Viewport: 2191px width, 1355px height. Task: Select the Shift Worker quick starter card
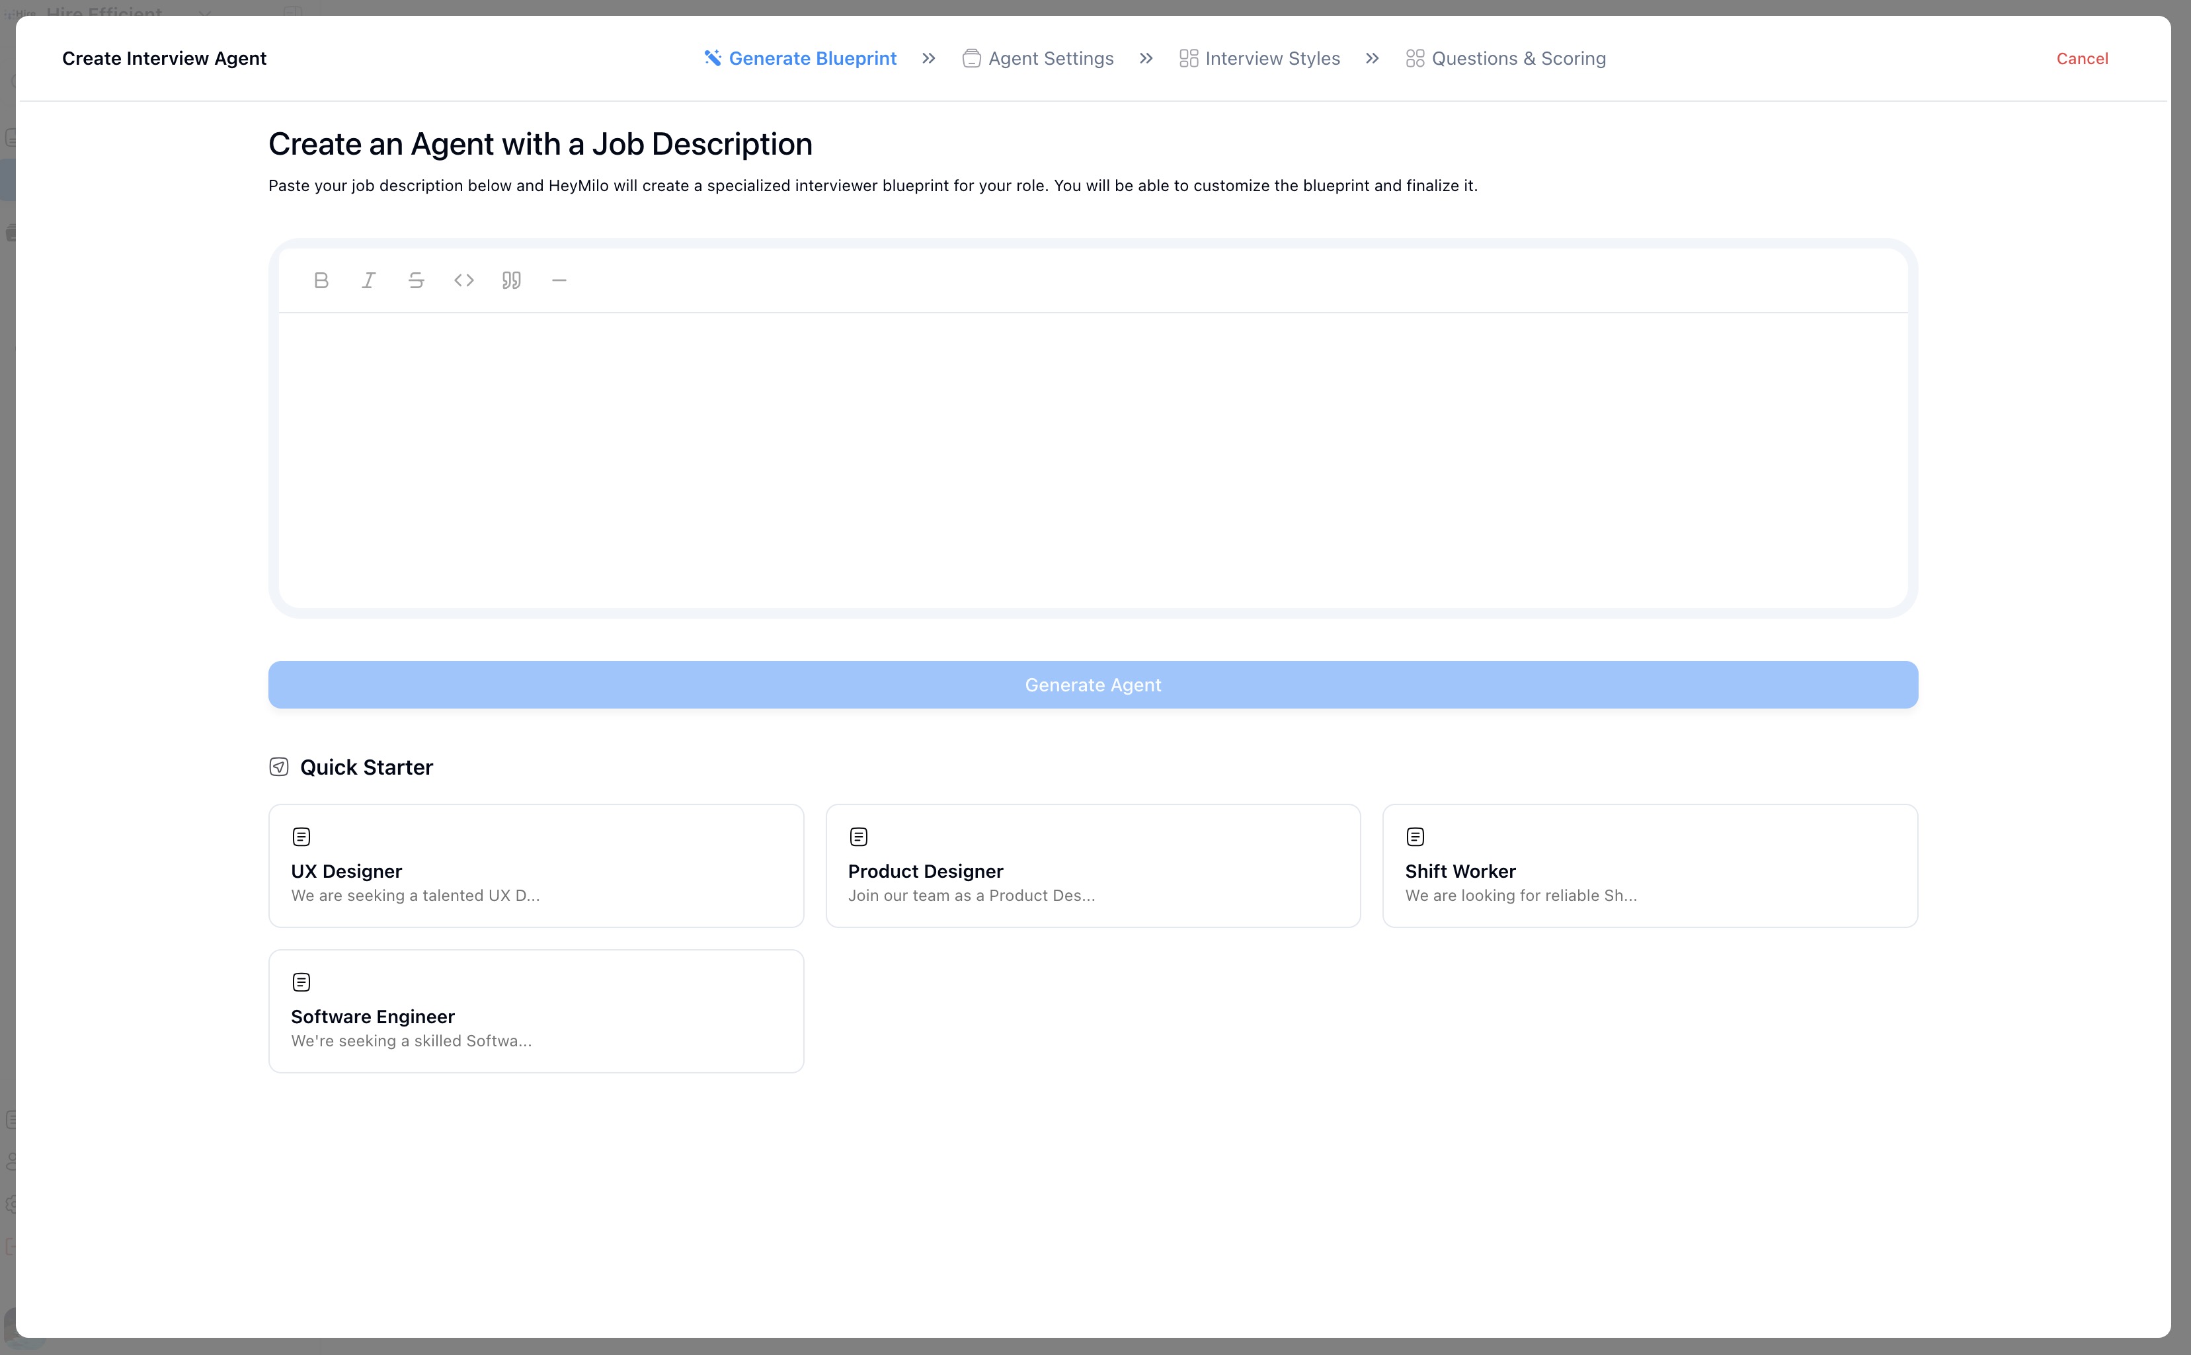coord(1650,865)
